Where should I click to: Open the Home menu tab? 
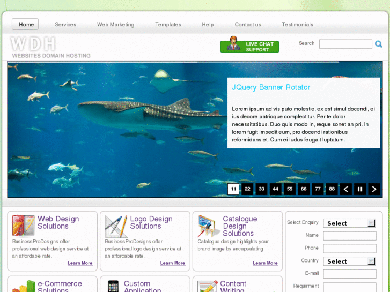coord(25,24)
